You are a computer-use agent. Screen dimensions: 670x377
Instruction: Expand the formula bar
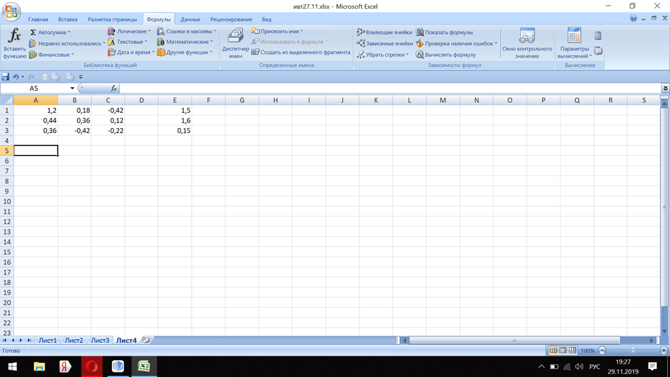coord(665,88)
